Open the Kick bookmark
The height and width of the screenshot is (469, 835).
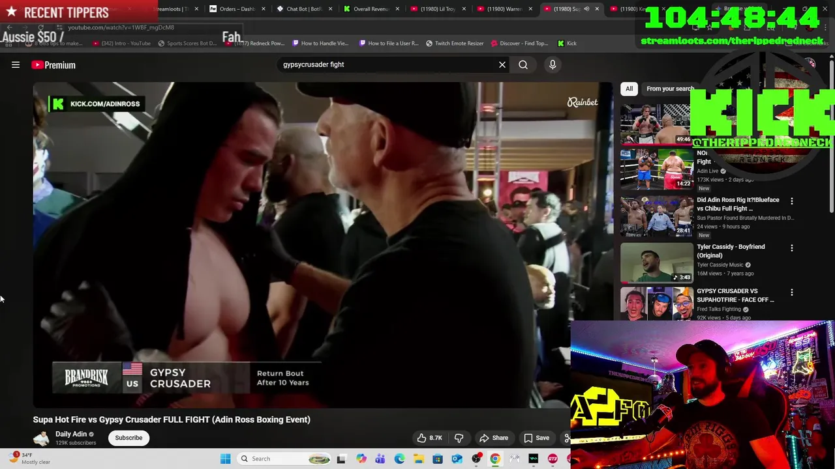(x=567, y=44)
